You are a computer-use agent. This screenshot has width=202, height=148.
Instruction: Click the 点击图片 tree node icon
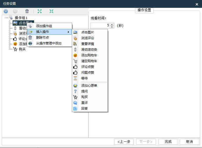pos(15,23)
